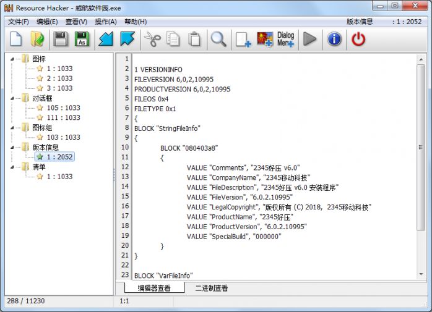Click the 版本信息 folder label
This screenshot has height=312, width=432.
click(x=45, y=148)
